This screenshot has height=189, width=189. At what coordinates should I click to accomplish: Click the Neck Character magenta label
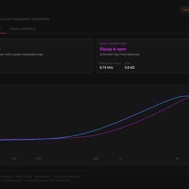(113, 43)
